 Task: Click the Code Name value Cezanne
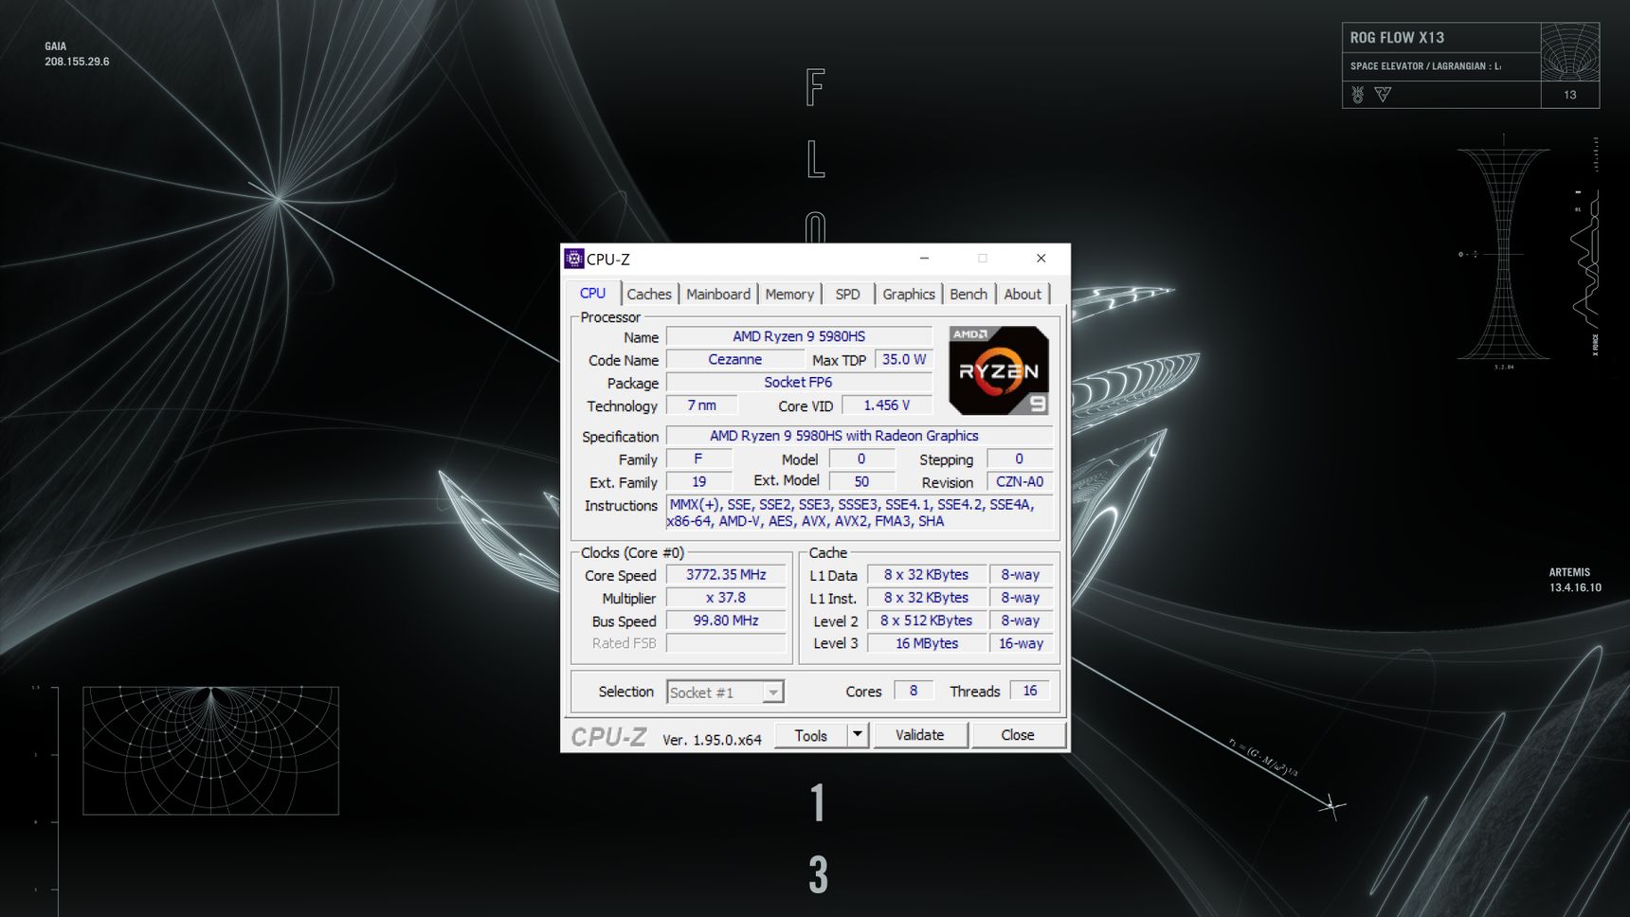pyautogui.click(x=735, y=360)
